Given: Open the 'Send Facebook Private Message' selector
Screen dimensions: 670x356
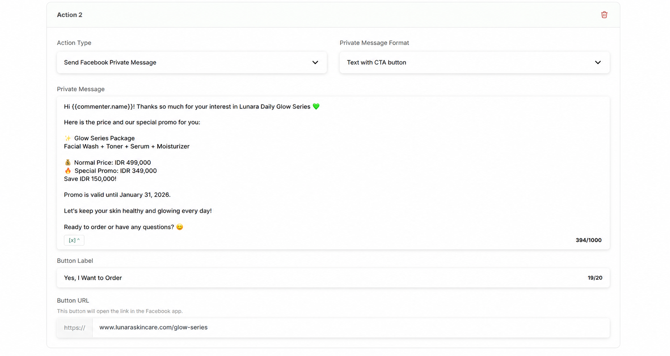Looking at the screenshot, I should (192, 62).
